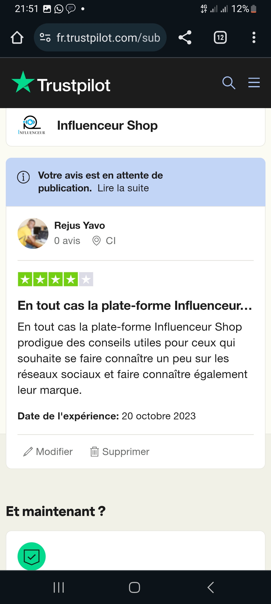This screenshot has height=604, width=271.
Task: View Rejus Yavo's profile picture
Action: 33,234
